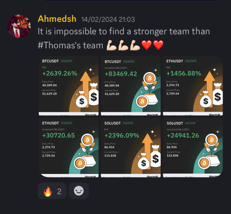
Task: Click the Long 100.0X badge on ETHUSDT ROI card
Action: click(x=191, y=61)
